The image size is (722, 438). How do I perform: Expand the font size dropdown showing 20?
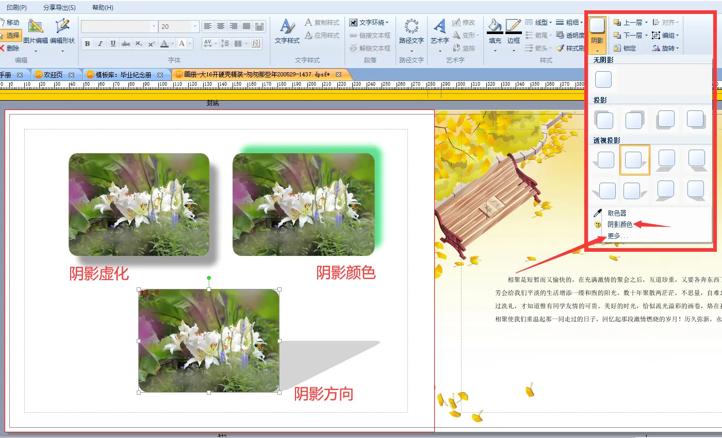195,26
